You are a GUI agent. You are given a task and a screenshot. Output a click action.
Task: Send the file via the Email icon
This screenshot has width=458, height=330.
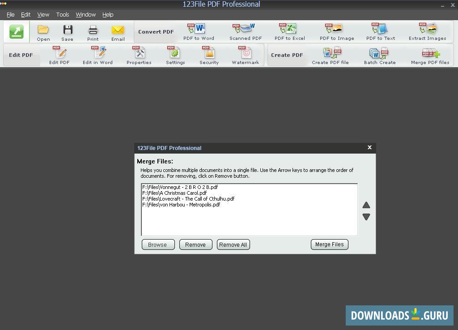pyautogui.click(x=118, y=33)
